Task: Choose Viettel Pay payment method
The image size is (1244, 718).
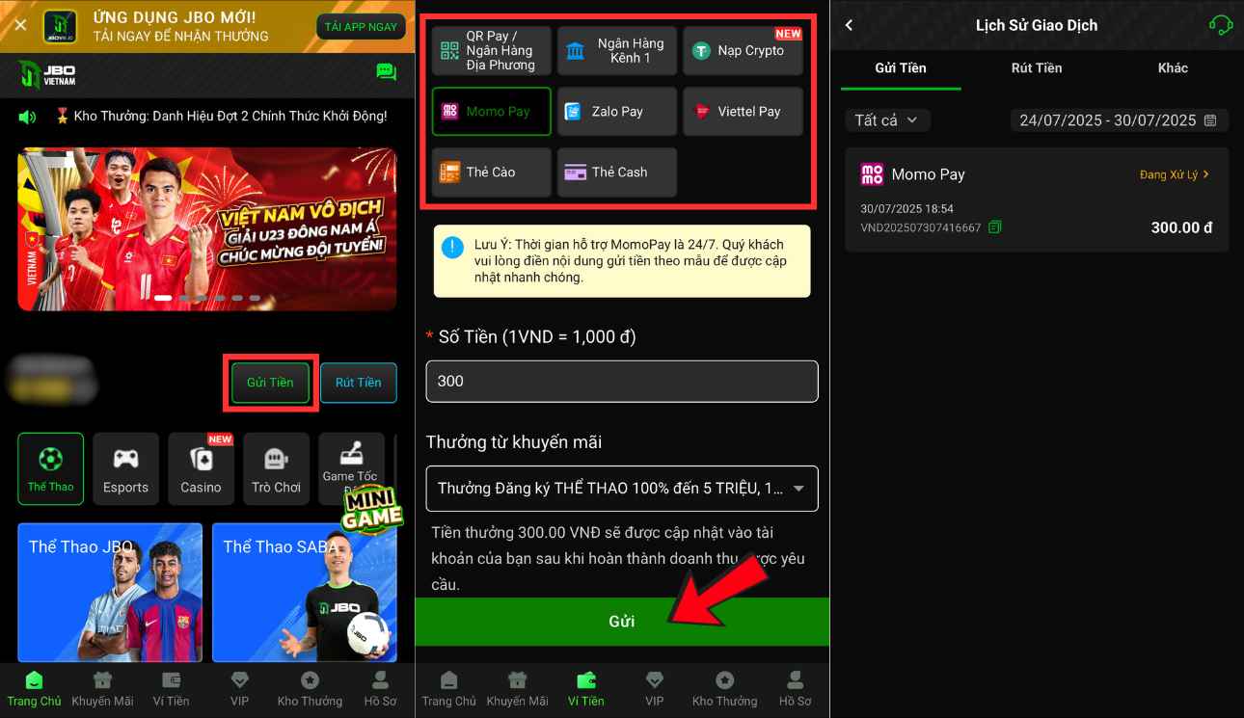Action: click(x=743, y=112)
